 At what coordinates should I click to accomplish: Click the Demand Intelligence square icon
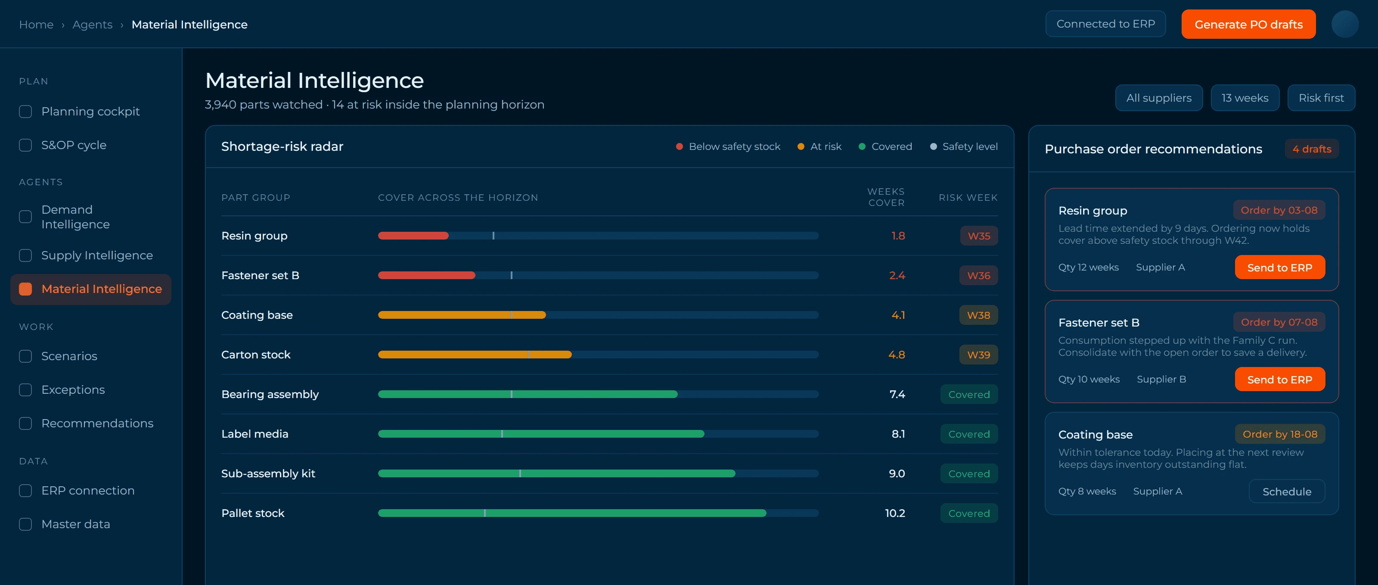pyautogui.click(x=25, y=217)
